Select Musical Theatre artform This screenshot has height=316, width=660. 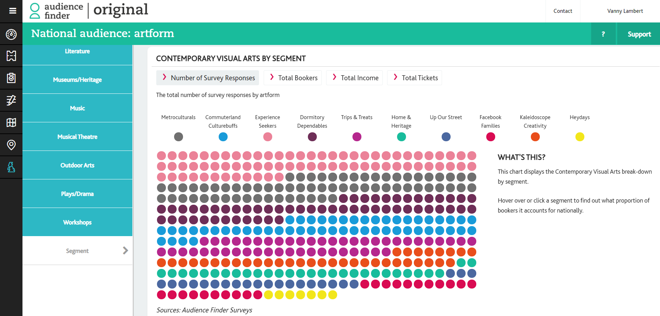click(77, 137)
